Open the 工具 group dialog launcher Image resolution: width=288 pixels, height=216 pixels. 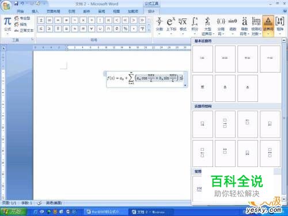(x=32, y=40)
